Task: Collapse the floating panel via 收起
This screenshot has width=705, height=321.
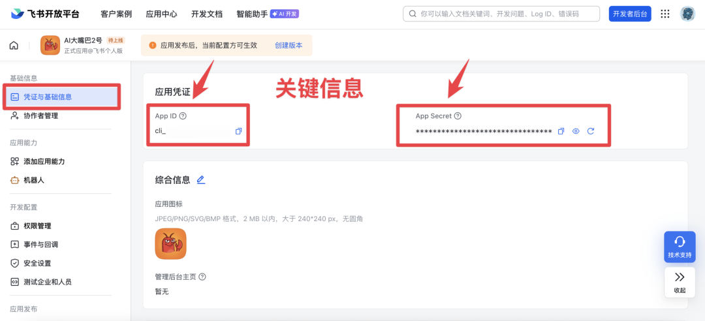Action: point(680,283)
